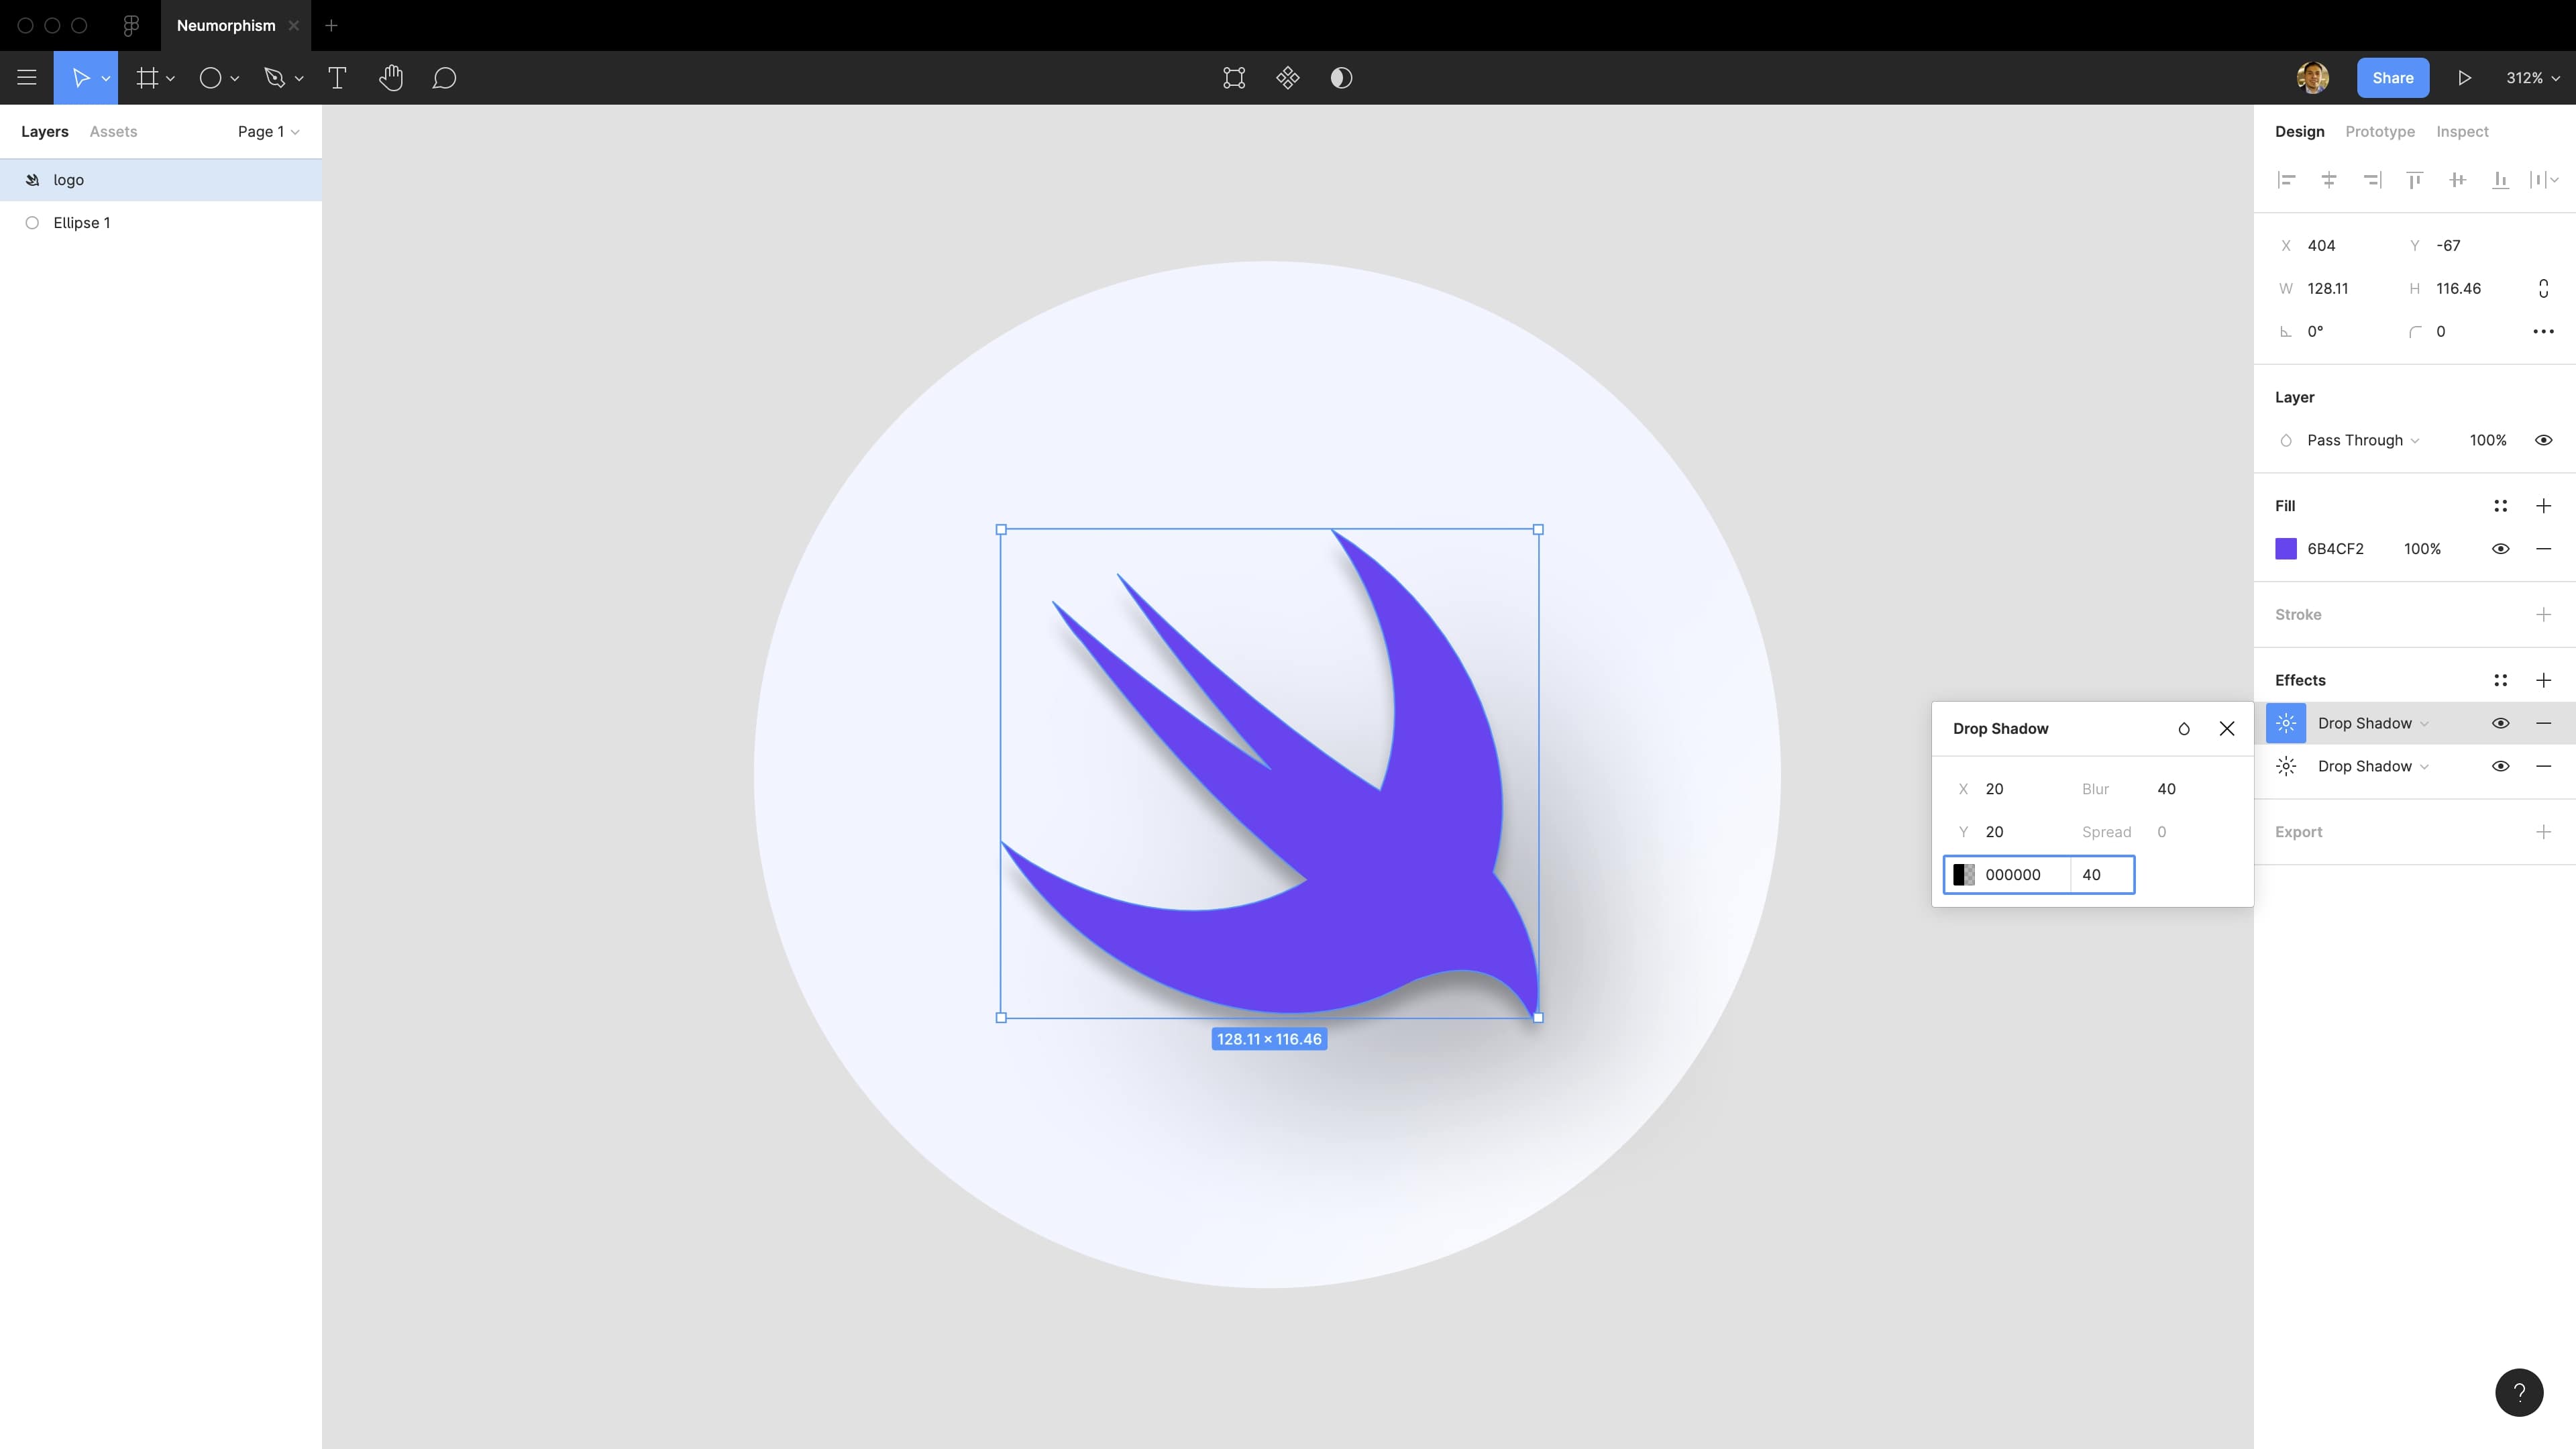Screen dimensions: 2576x1449
Task: Click the Create component icon
Action: click(1287, 78)
